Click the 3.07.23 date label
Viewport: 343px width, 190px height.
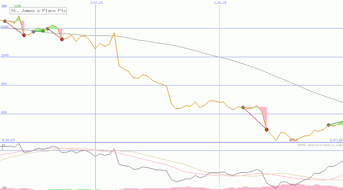[x=96, y=3]
